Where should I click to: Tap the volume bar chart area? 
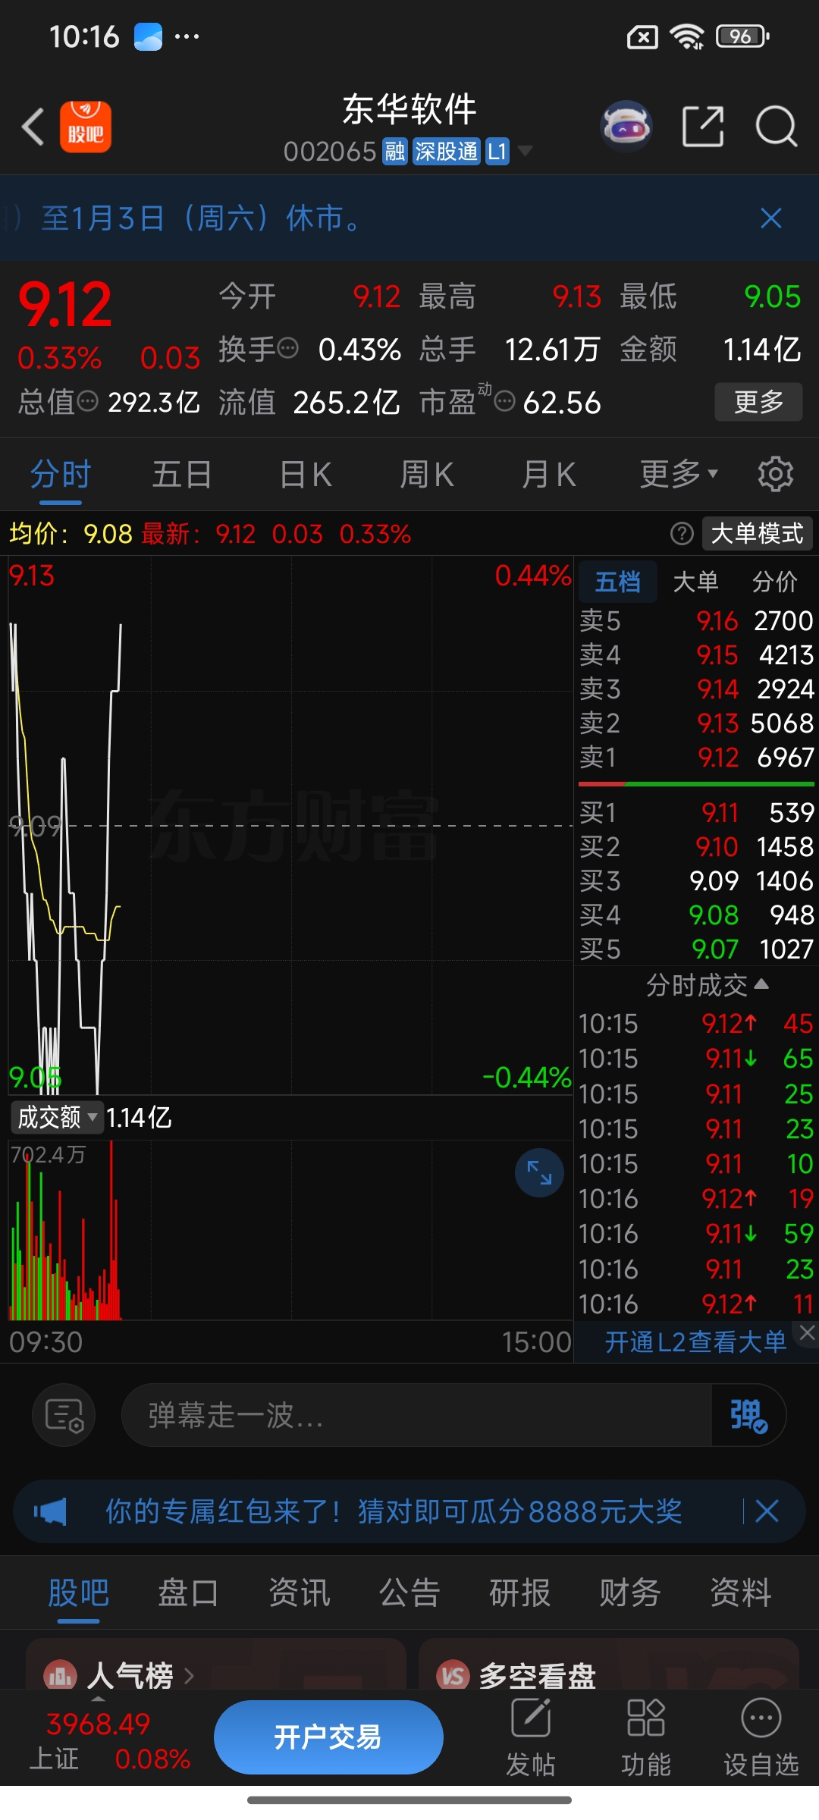(x=290, y=1230)
